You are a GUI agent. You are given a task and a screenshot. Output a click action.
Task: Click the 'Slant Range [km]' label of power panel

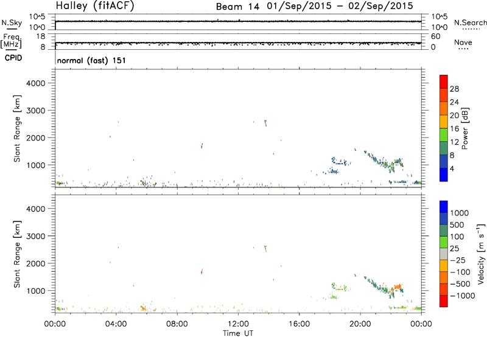(17, 128)
